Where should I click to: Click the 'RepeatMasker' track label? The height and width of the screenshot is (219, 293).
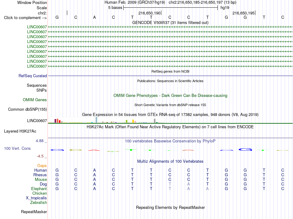(34, 212)
